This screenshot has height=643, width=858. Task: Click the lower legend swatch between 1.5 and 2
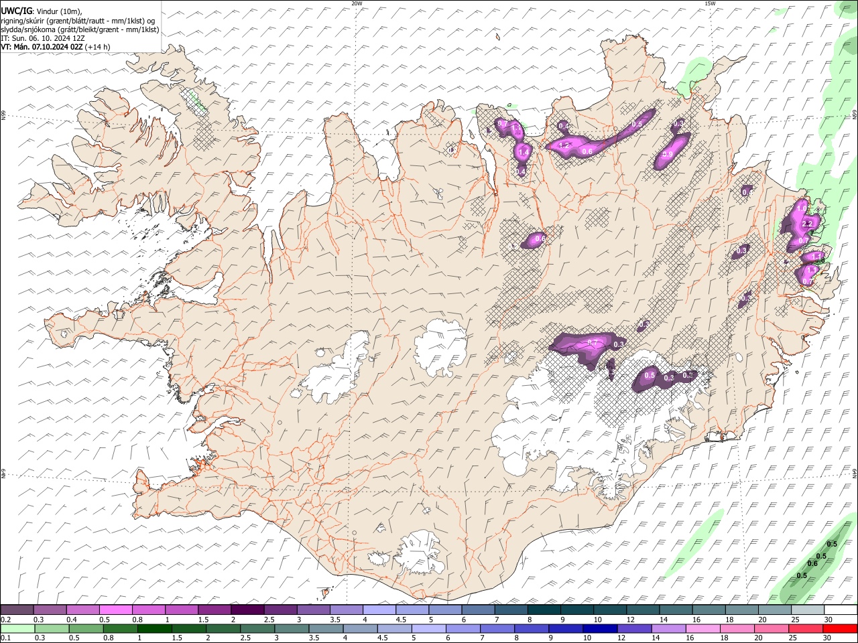pos(189,628)
